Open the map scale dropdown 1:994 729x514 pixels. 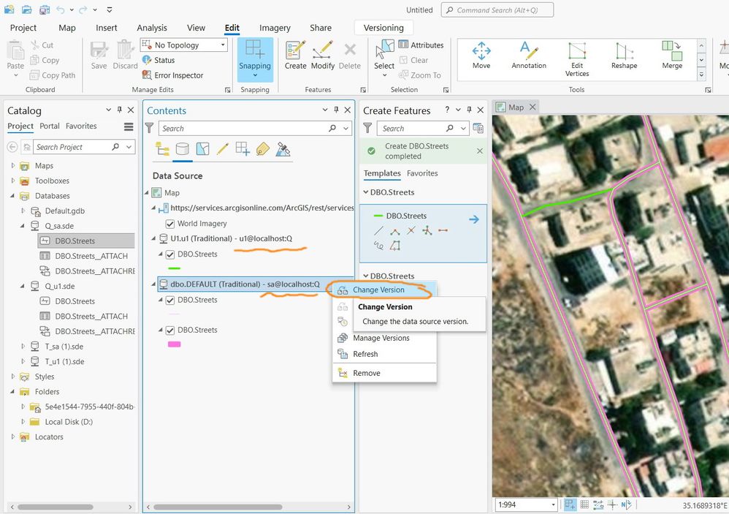pyautogui.click(x=552, y=504)
